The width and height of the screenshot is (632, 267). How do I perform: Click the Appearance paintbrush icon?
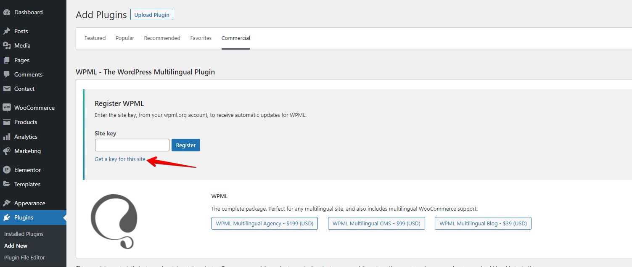(x=7, y=203)
